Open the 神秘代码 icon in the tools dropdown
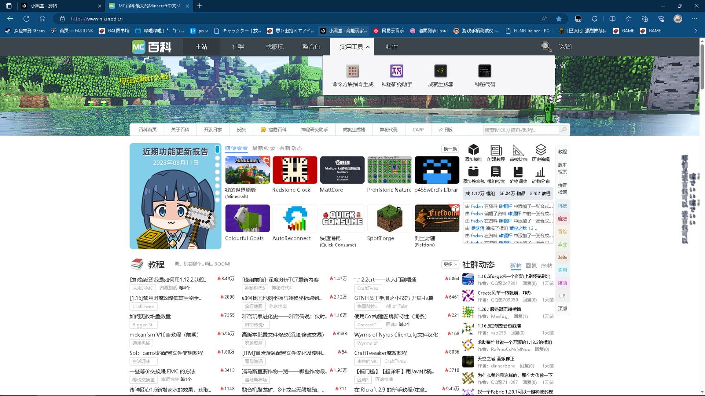 [x=485, y=71]
